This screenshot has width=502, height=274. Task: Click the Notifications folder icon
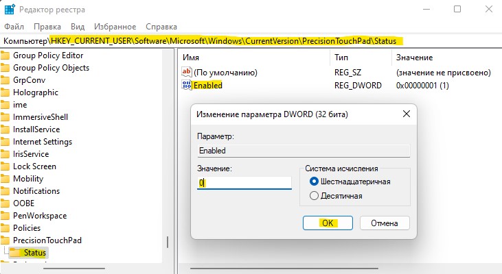click(5, 191)
